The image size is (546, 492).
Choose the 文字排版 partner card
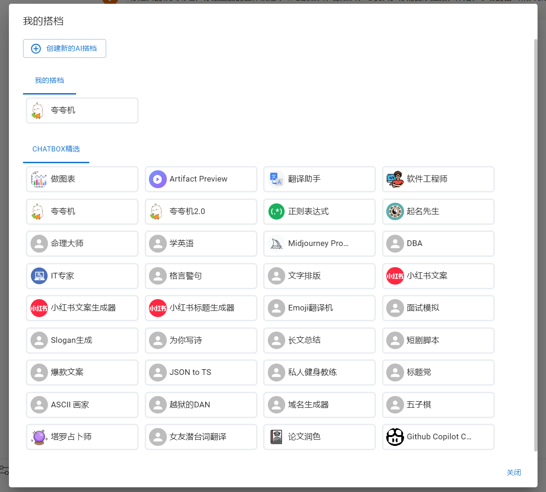click(x=320, y=276)
